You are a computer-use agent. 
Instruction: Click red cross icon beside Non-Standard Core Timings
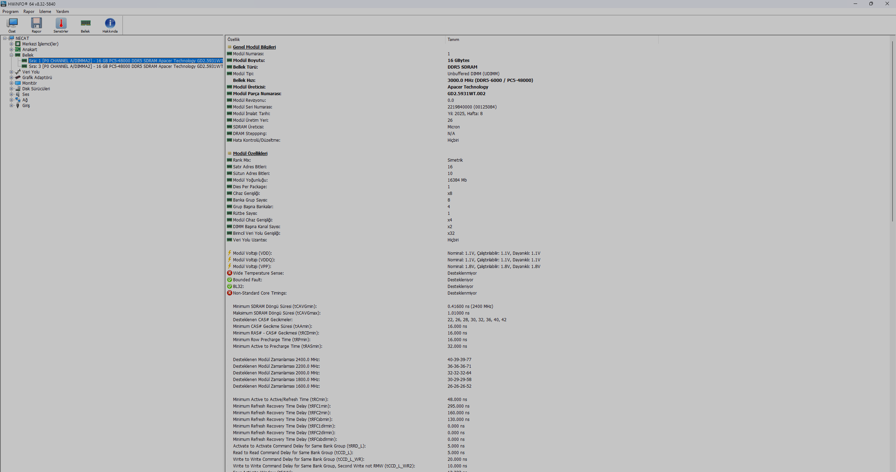230,293
